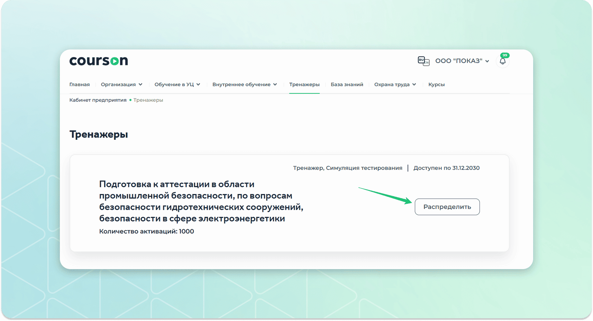
Task: Click the green 99 notification badge
Action: [505, 55]
